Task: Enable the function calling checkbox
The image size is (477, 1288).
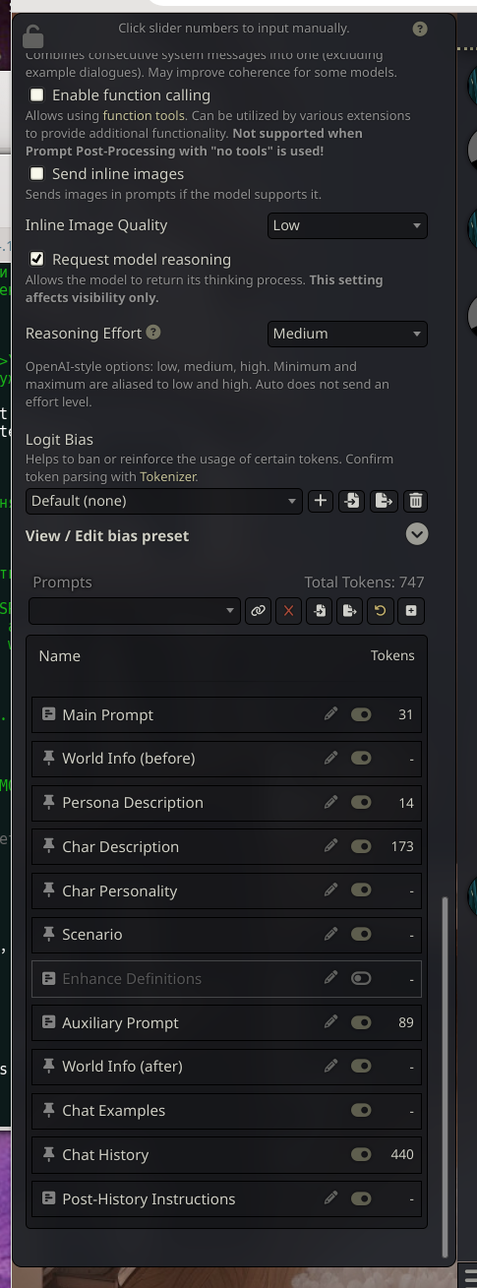Action: point(37,95)
